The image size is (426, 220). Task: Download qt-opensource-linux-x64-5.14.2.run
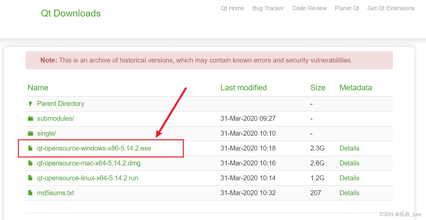(x=88, y=178)
